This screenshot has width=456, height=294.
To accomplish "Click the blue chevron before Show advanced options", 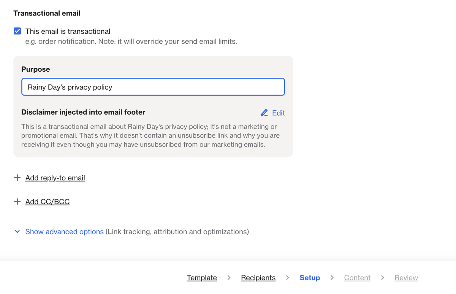I will [17, 231].
